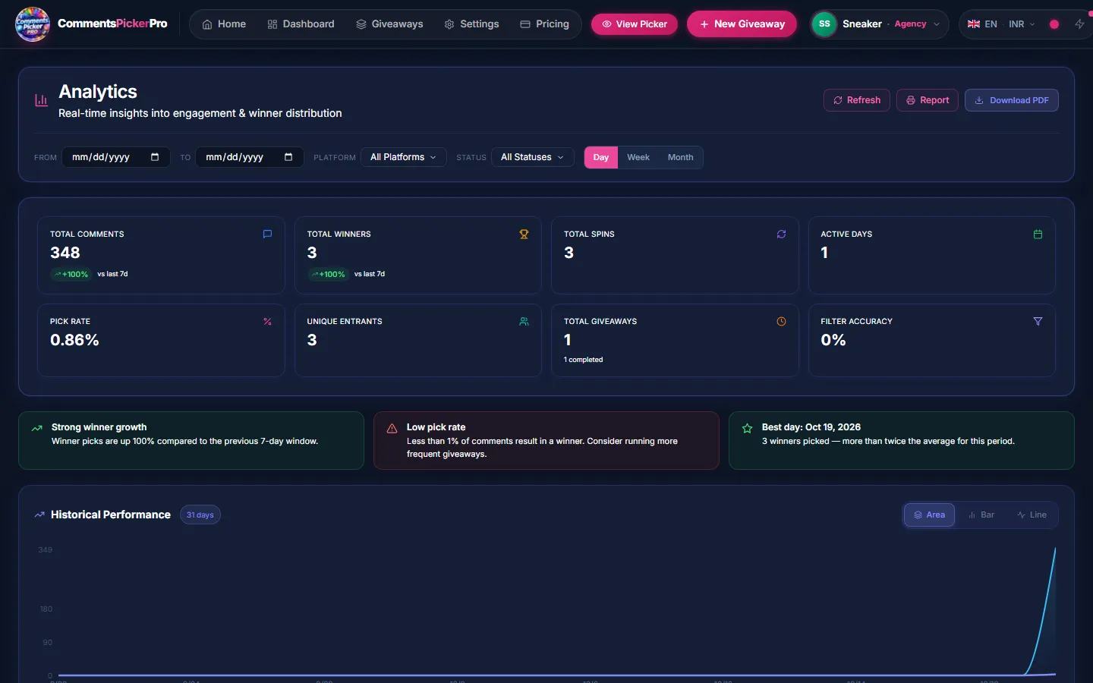Select the Week grouping option
Image resolution: width=1093 pixels, height=683 pixels.
[638, 157]
